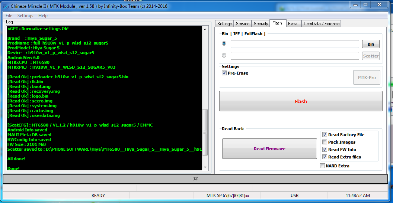The image size is (393, 203).
Task: Click the log scrollbar down arrow
Action: point(205,167)
